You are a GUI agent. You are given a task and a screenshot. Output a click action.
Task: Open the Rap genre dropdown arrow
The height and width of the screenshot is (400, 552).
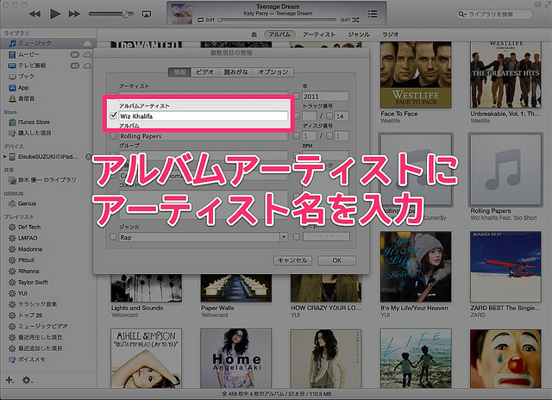point(284,237)
